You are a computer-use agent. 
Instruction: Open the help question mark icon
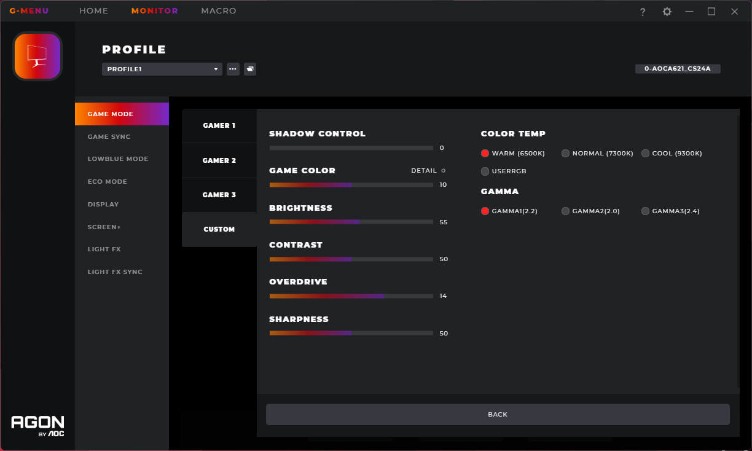pyautogui.click(x=643, y=12)
